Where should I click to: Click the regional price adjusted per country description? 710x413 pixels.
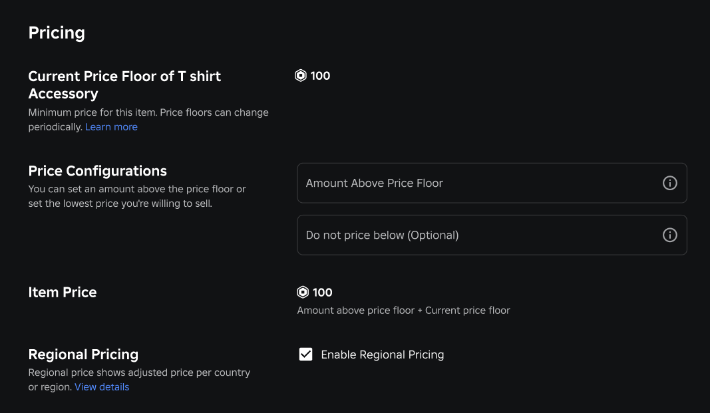(x=139, y=372)
